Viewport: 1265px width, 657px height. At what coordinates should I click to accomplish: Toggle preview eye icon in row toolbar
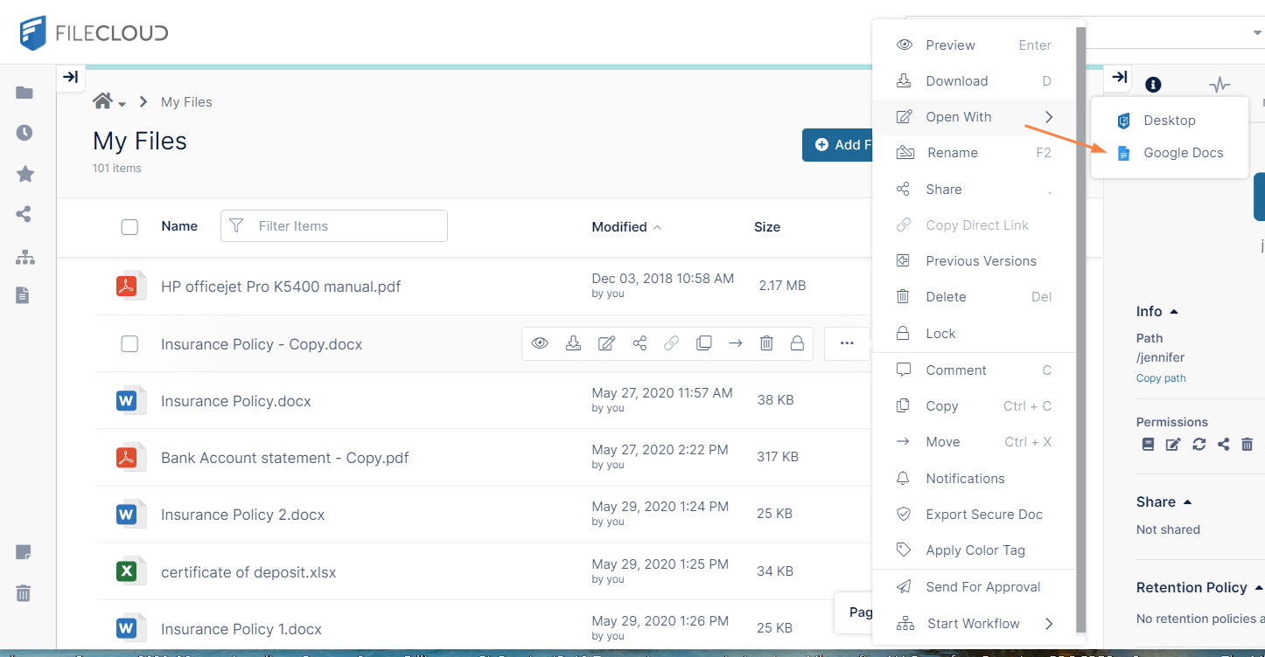[540, 343]
